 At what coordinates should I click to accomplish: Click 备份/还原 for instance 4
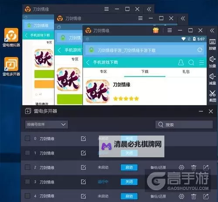coord(158,196)
